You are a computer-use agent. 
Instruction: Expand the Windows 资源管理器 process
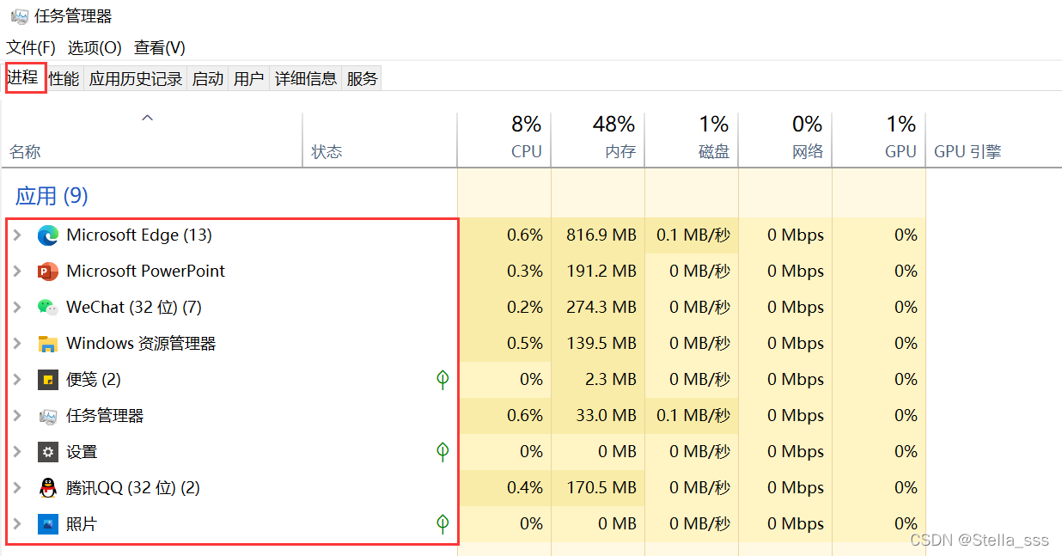tap(17, 344)
